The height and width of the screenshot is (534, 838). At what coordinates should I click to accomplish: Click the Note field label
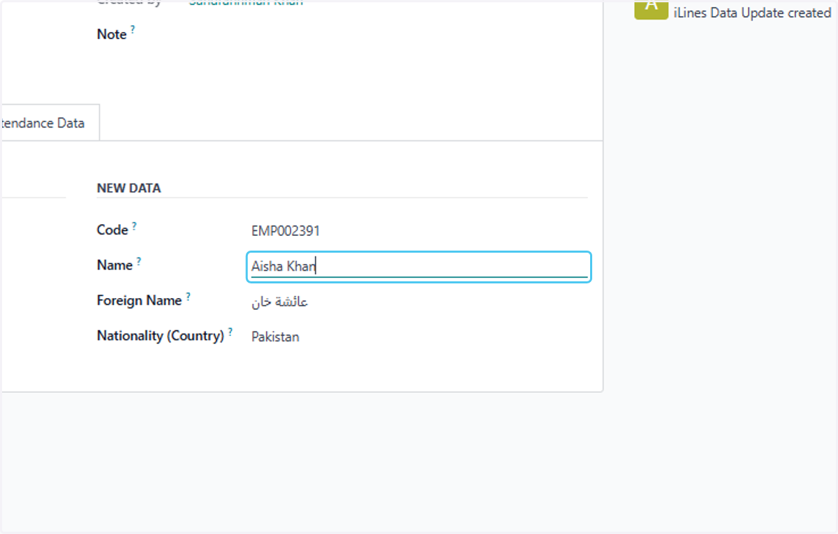[112, 34]
